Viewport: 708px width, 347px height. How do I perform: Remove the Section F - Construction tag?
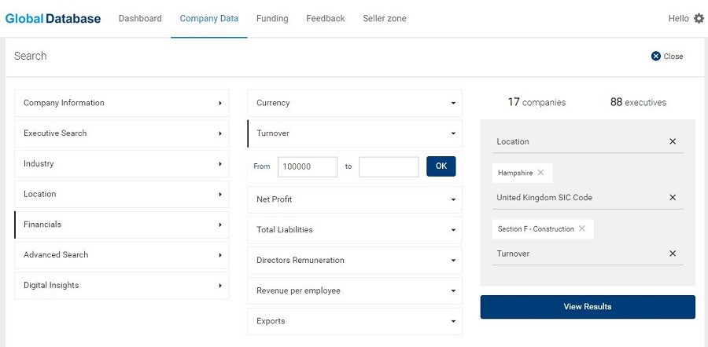click(582, 228)
